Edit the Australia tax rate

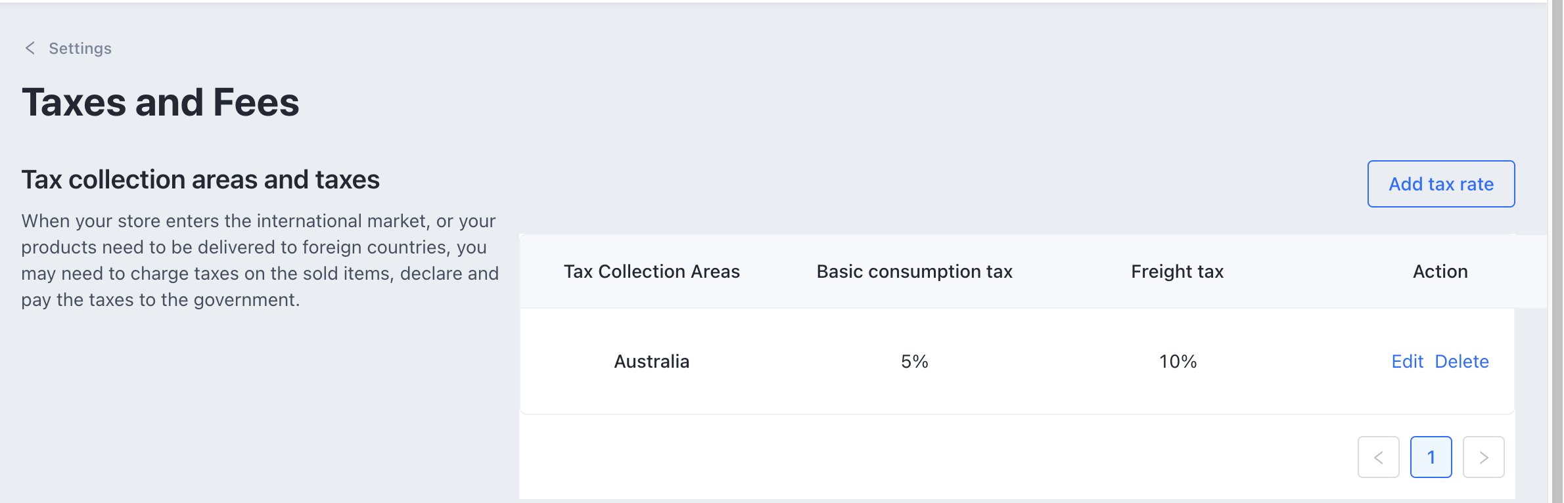[x=1407, y=362]
